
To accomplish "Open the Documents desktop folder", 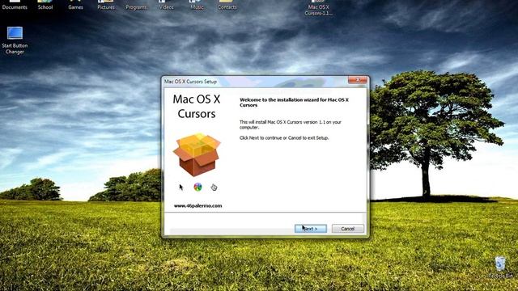I will [15, 5].
